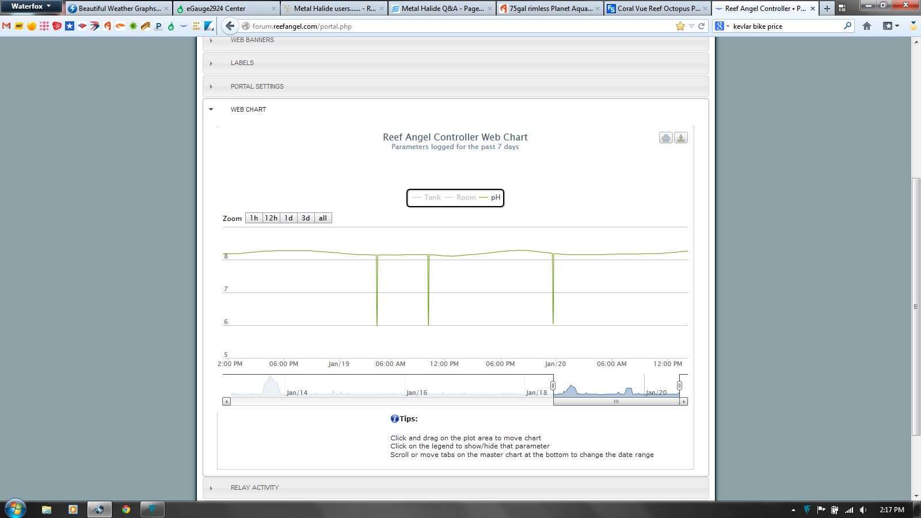Viewport: 921px width, 518px height.
Task: Click the left navigator range handle
Action: [x=553, y=386]
